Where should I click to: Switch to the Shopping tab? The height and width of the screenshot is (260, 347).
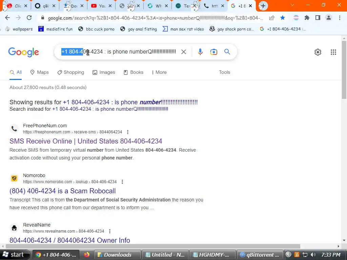[x=70, y=72]
